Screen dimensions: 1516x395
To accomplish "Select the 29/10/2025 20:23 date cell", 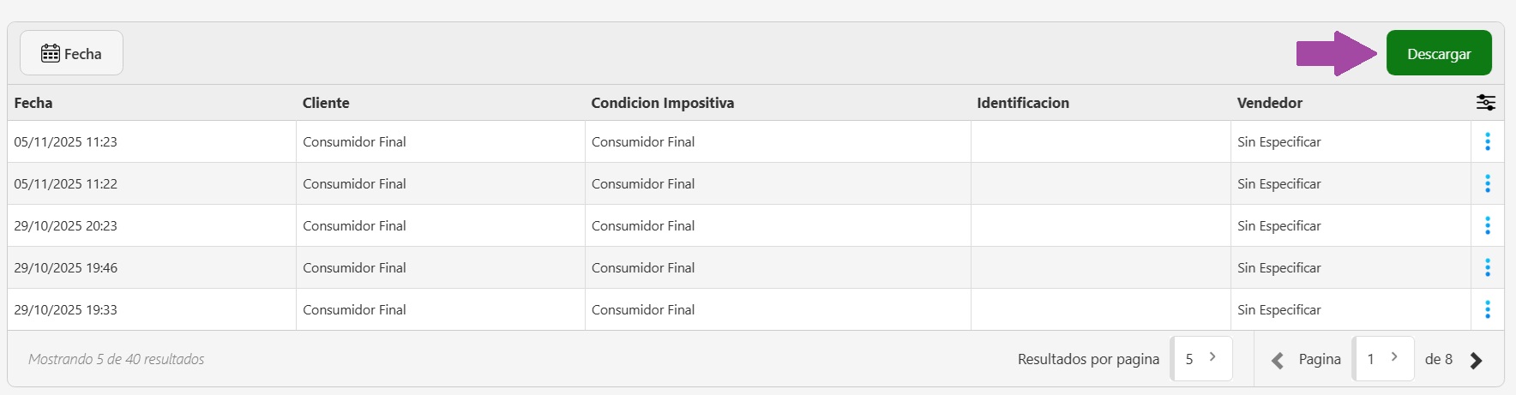I will tap(66, 225).
